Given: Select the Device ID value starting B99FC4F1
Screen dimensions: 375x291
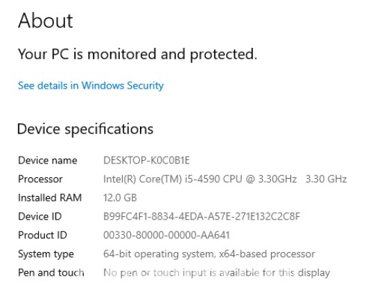Looking at the screenshot, I should pyautogui.click(x=202, y=216).
